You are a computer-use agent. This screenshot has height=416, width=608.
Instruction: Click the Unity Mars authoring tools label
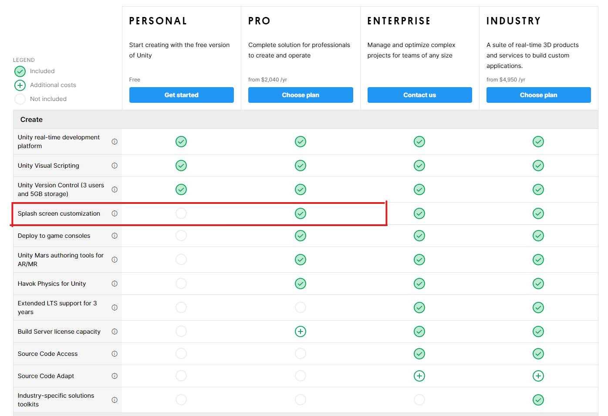coord(61,260)
